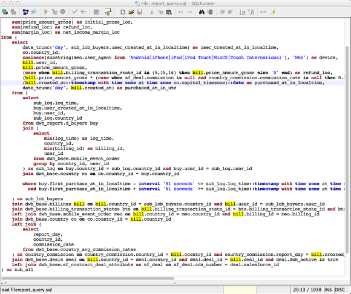Click the 'sub_log.log_time,' line

click(56, 103)
